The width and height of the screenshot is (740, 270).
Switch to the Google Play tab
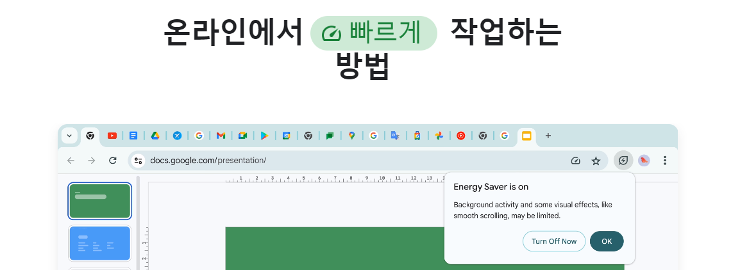tap(264, 136)
